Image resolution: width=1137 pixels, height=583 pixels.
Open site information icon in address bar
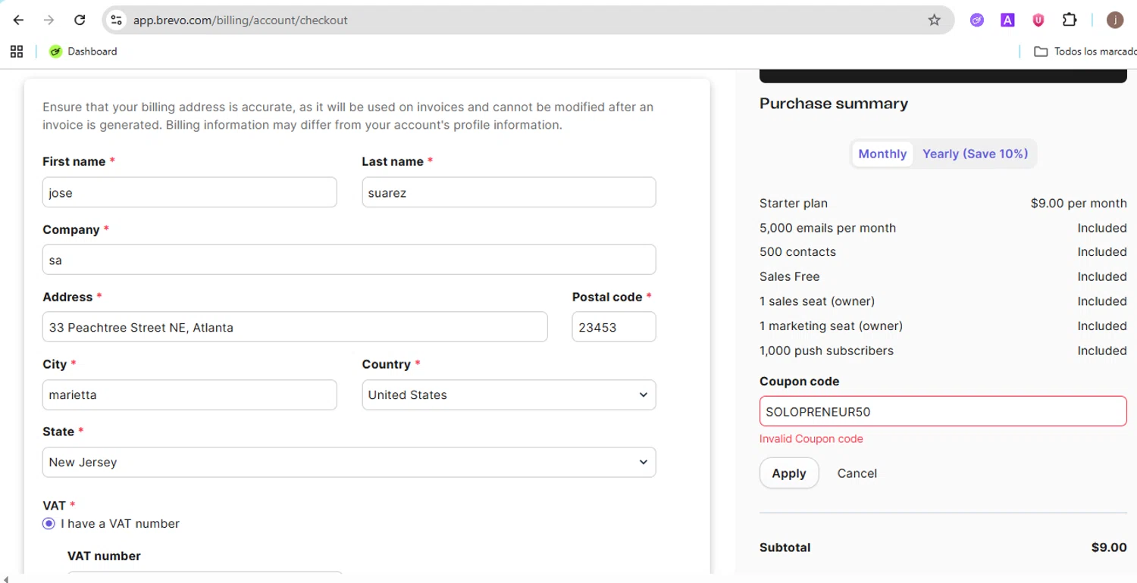(x=116, y=20)
